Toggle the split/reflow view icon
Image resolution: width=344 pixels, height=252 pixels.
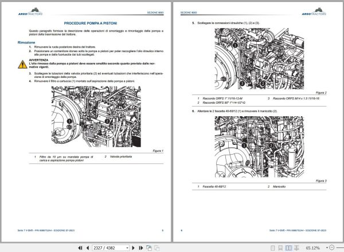pyautogui.click(x=296, y=248)
